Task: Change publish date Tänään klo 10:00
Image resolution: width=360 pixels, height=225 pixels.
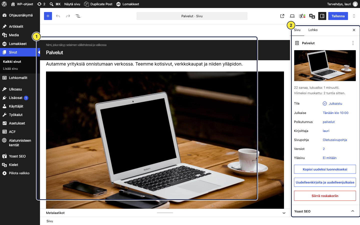Action: point(335,113)
